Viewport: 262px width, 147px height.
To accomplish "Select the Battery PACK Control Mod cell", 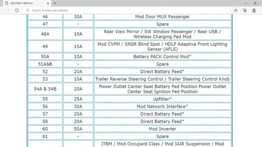I will (163, 56).
